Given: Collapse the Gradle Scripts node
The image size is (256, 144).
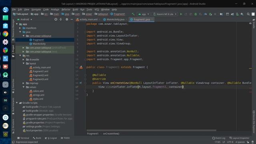Looking at the screenshot, I should (x=17, y=103).
